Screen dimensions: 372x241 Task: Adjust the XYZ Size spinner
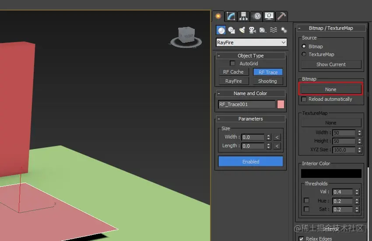[x=360, y=150]
